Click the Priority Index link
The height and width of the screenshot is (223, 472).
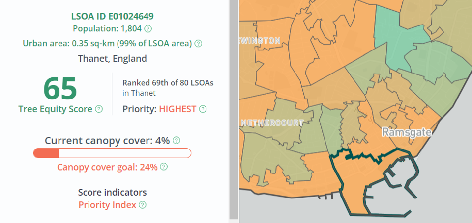(x=107, y=205)
